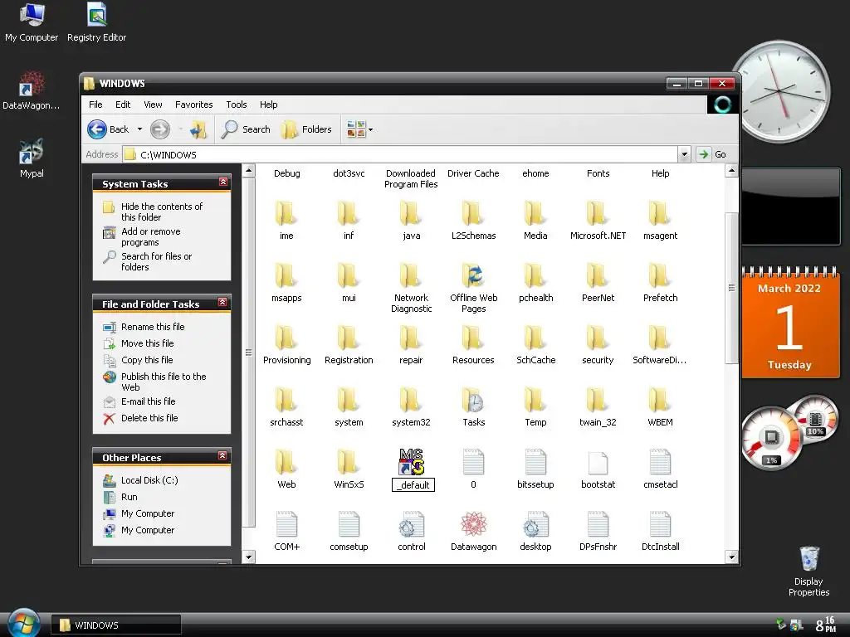Click the Forward arrow toolbar button

[160, 129]
